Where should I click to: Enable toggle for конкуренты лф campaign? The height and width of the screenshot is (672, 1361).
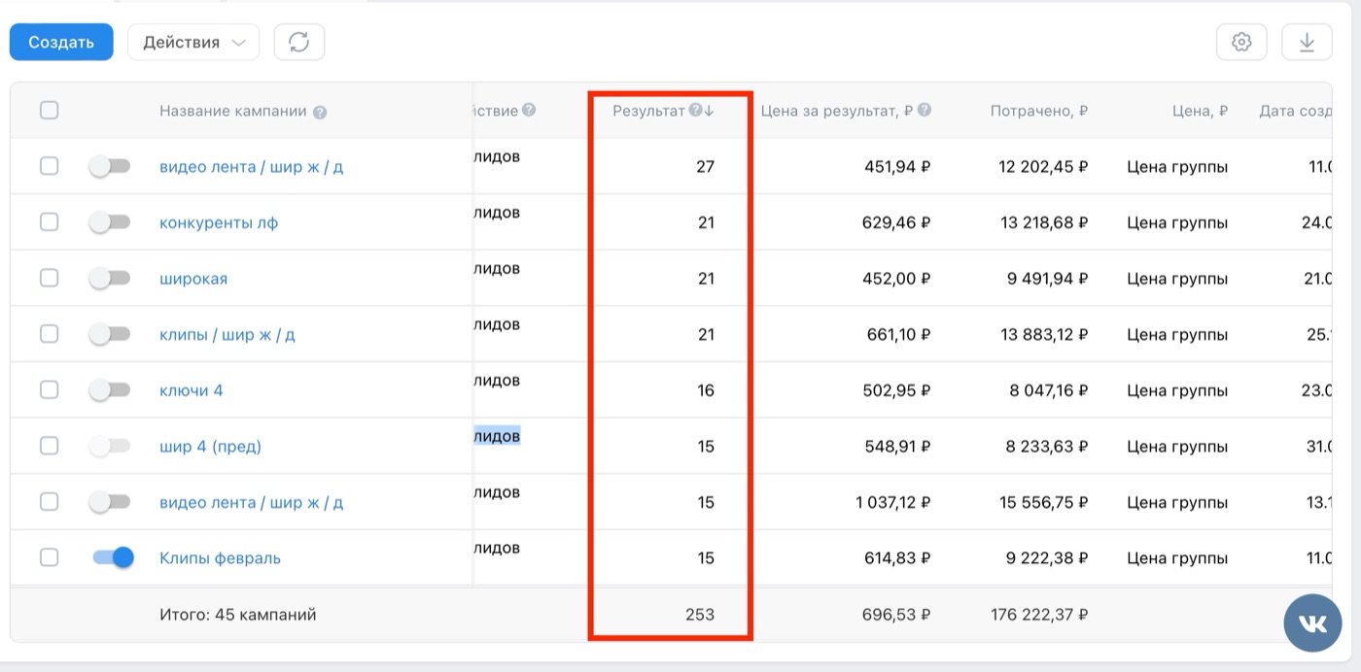click(109, 222)
